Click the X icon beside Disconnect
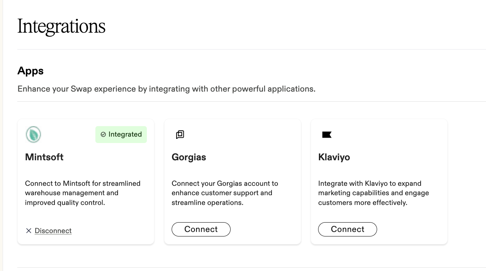The image size is (486, 271). click(x=29, y=231)
